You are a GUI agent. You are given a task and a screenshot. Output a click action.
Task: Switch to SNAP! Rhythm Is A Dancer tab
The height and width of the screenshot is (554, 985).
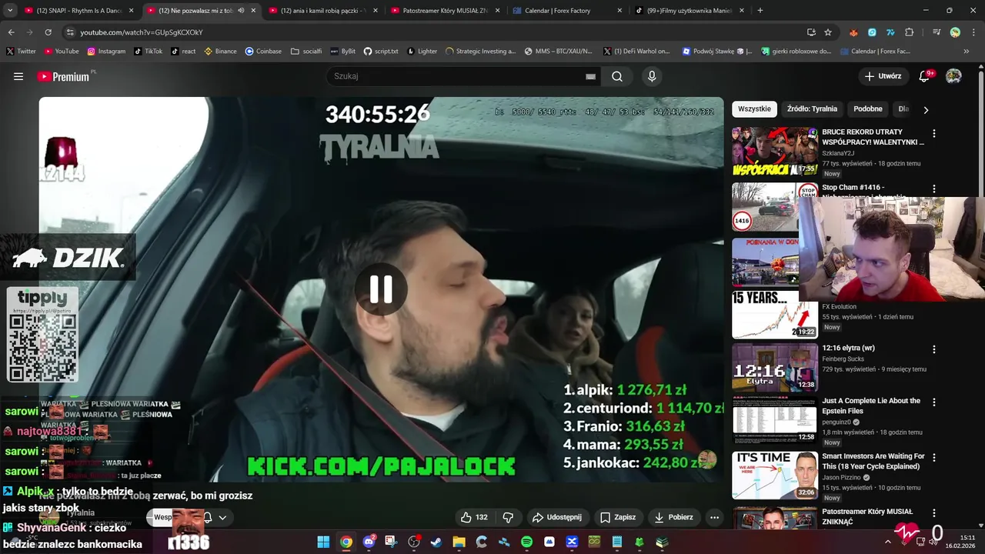[x=79, y=11]
